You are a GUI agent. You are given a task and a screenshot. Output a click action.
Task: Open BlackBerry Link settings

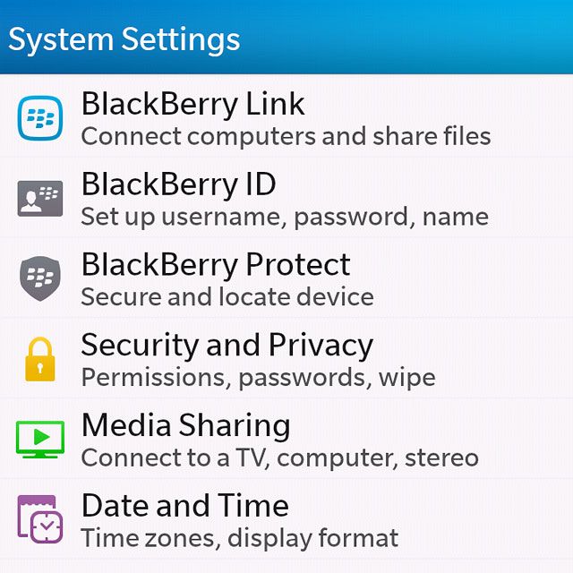click(x=286, y=117)
